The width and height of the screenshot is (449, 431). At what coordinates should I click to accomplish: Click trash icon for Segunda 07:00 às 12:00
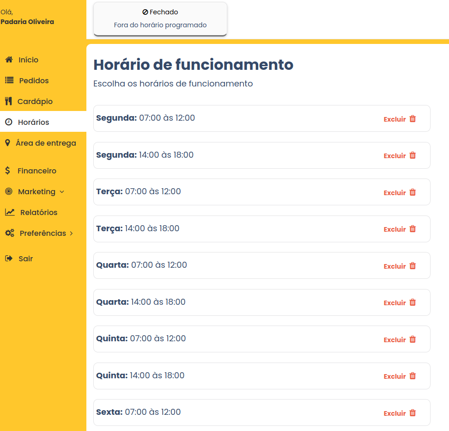tap(413, 119)
